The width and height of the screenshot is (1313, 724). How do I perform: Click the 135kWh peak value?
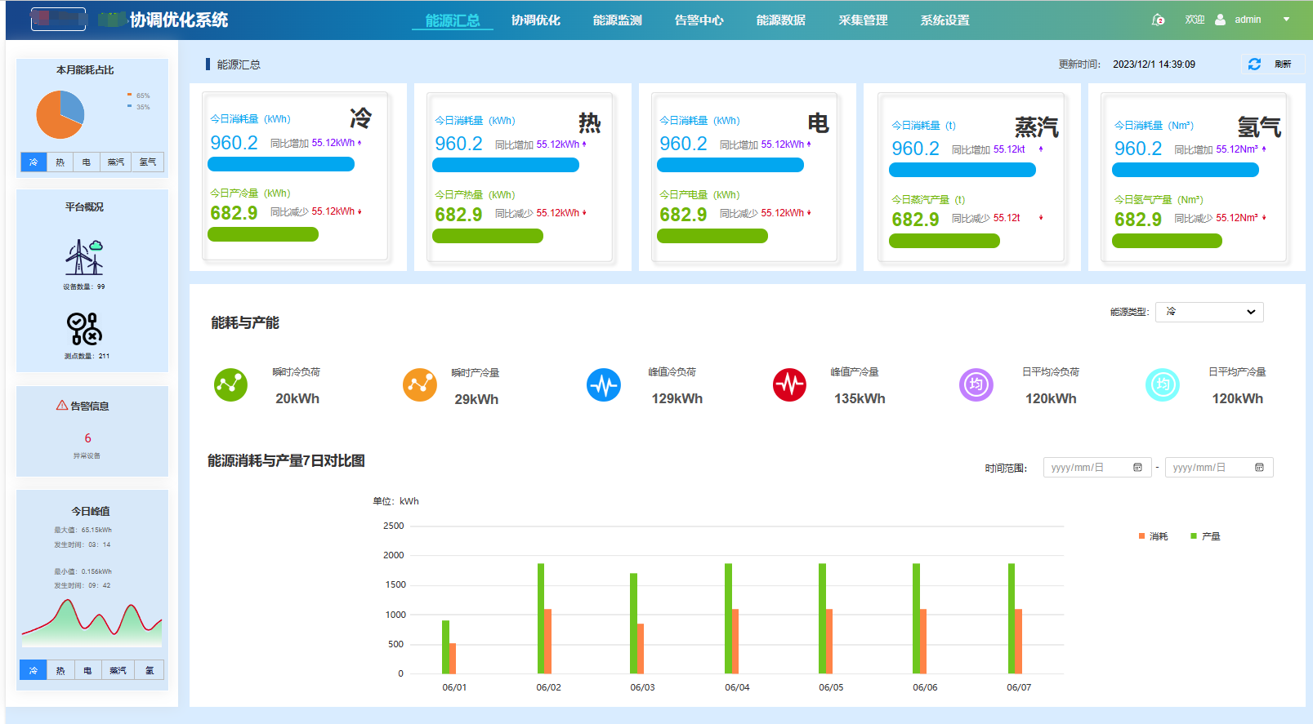pyautogui.click(x=860, y=399)
